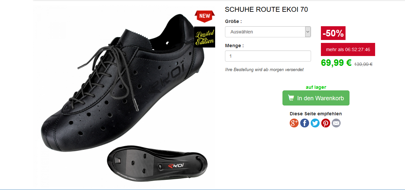Pin this product on Pinterest
Screen dimensions: 405x190
point(326,123)
